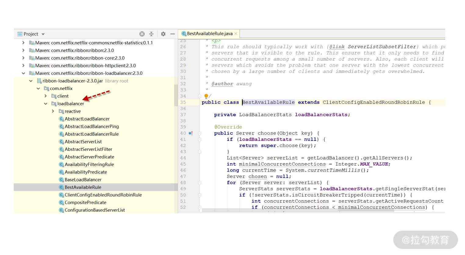
Task: Click the com.netflix package folder icon
Action: (x=46, y=89)
